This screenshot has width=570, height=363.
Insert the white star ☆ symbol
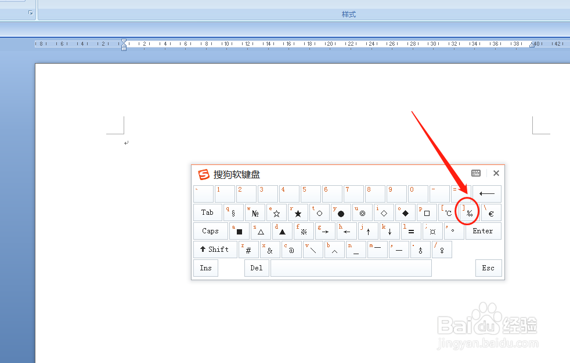[276, 212]
